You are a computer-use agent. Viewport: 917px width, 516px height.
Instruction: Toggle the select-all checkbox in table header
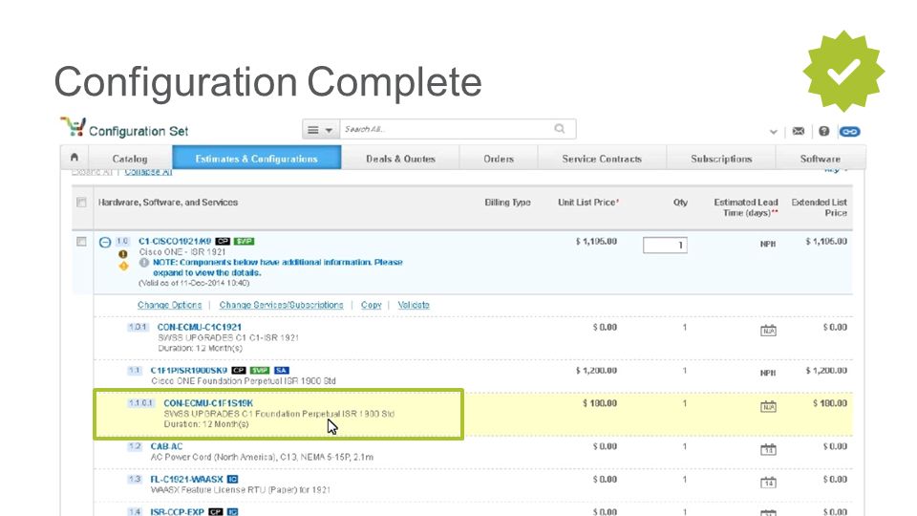click(x=81, y=203)
